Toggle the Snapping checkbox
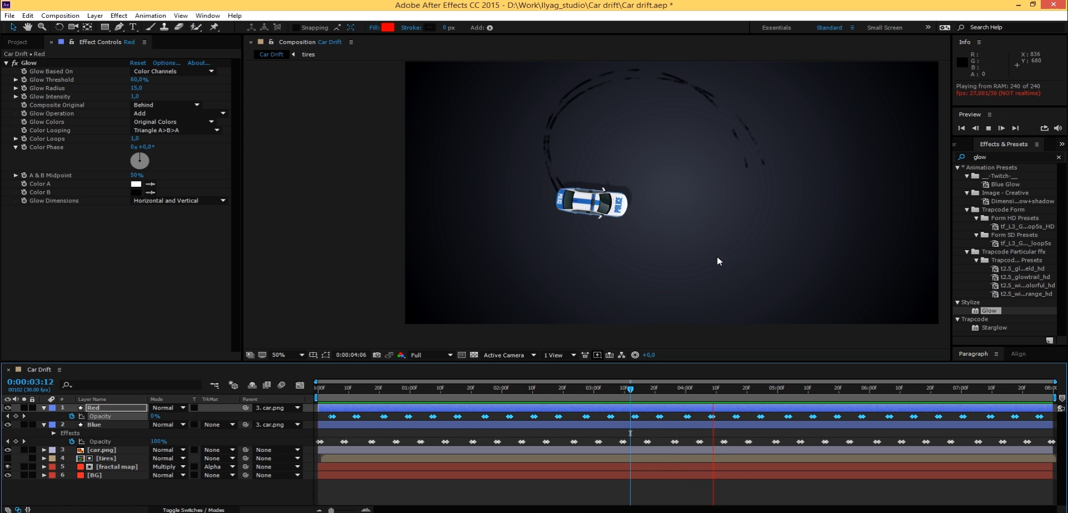The image size is (1068, 513). tap(296, 27)
